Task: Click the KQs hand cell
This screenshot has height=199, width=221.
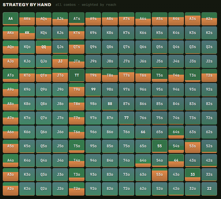Action: click(x=44, y=33)
